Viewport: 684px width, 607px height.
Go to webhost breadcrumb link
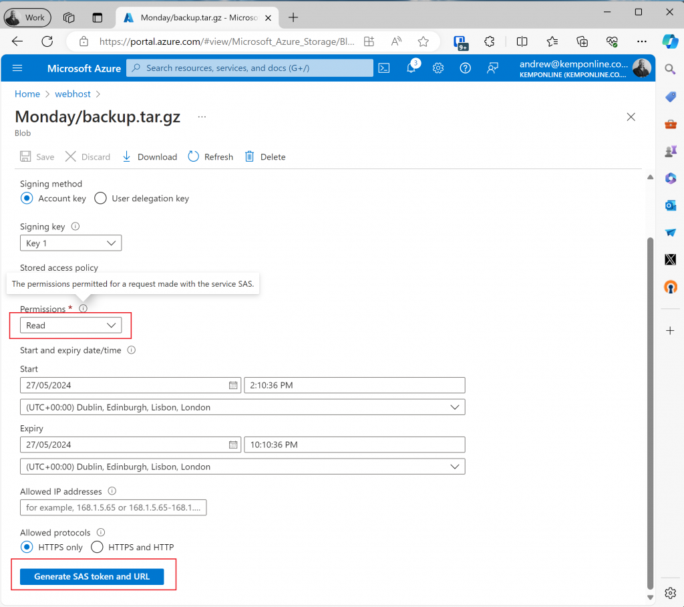pos(73,94)
